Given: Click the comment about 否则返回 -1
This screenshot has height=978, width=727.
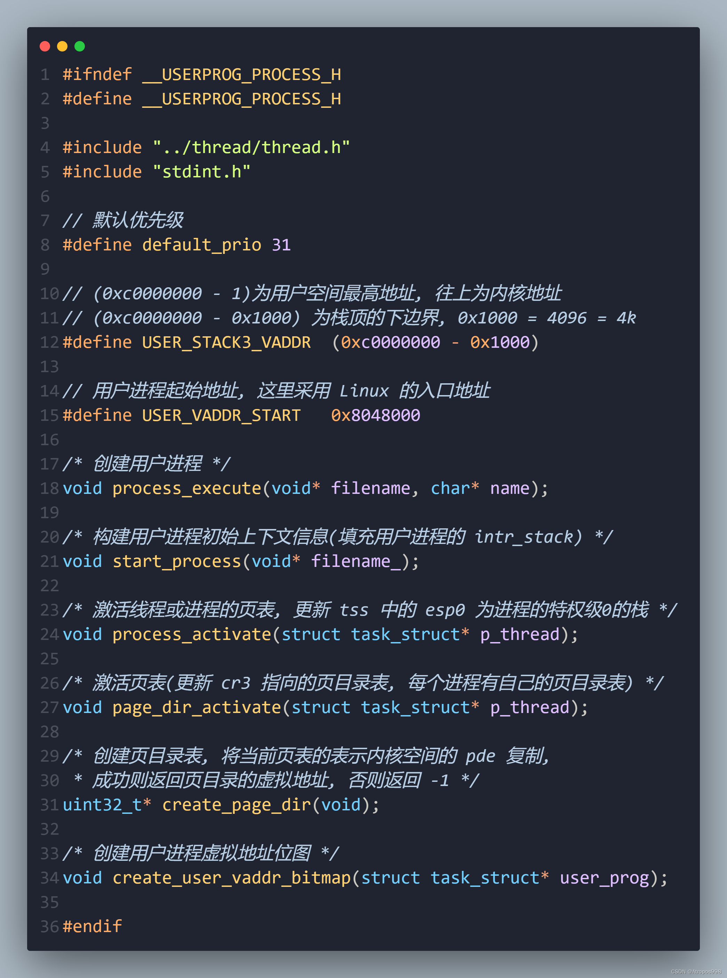Looking at the screenshot, I should tap(277, 780).
